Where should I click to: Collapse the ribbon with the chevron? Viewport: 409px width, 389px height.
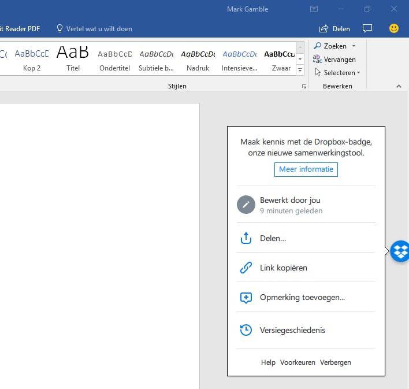click(399, 87)
